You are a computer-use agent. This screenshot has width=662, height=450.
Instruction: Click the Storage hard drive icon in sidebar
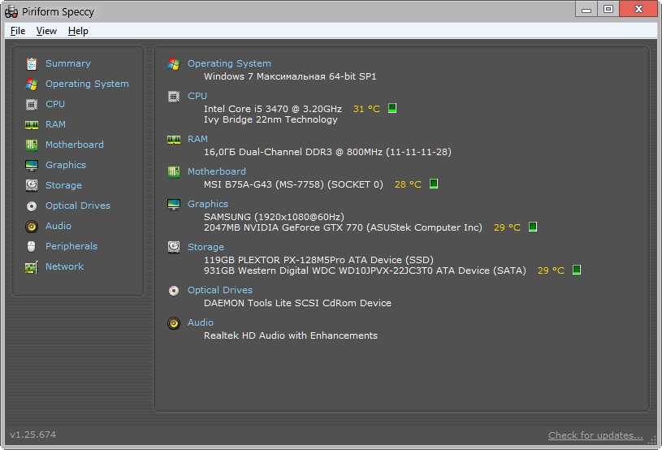coord(32,185)
